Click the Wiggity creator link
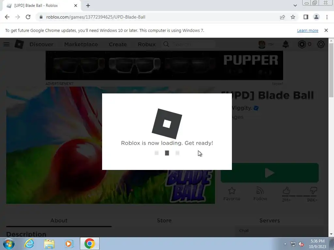 click(x=242, y=108)
